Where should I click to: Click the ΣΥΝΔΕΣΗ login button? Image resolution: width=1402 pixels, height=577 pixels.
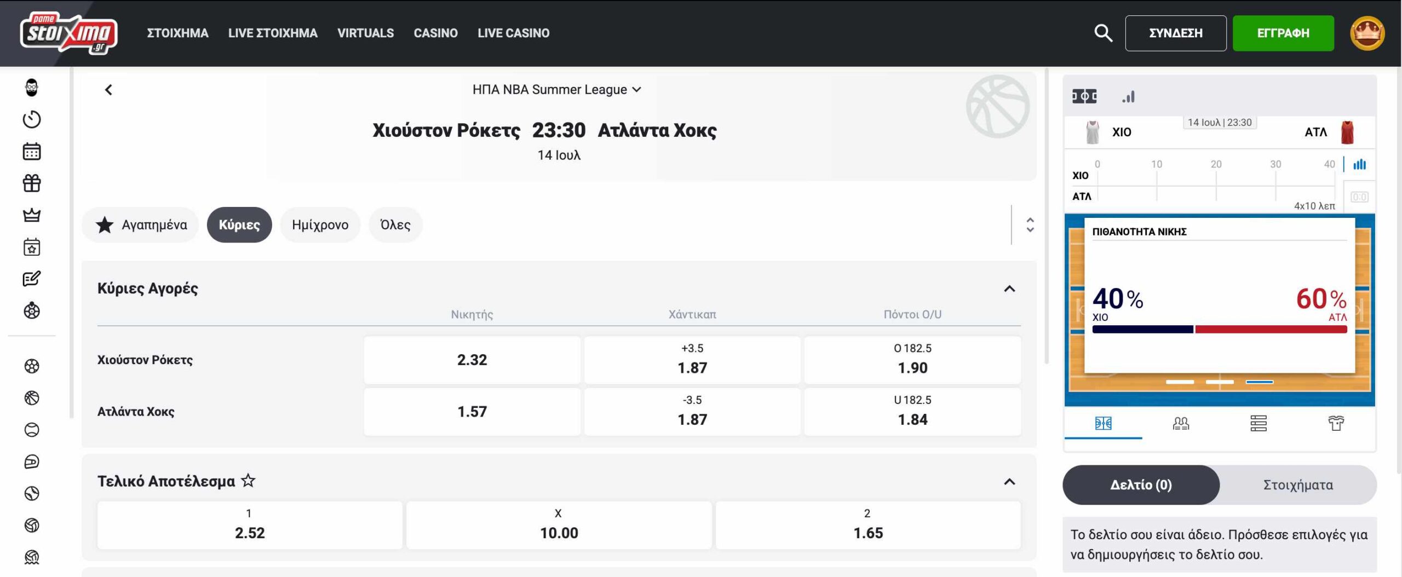coord(1176,33)
